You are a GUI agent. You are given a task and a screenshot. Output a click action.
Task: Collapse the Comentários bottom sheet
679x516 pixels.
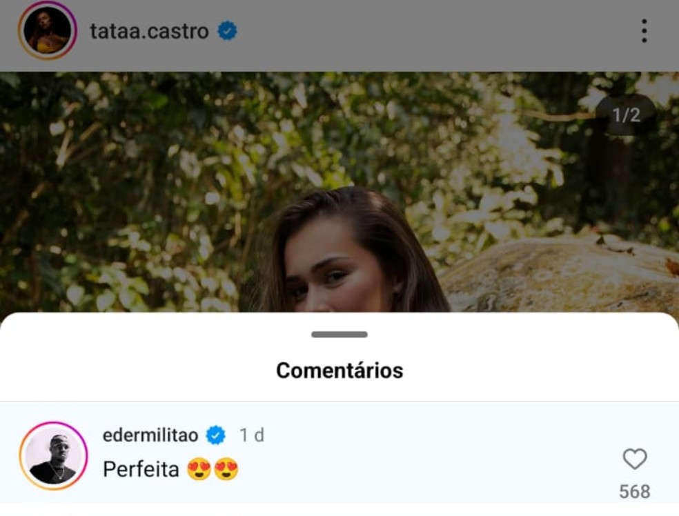tap(339, 335)
